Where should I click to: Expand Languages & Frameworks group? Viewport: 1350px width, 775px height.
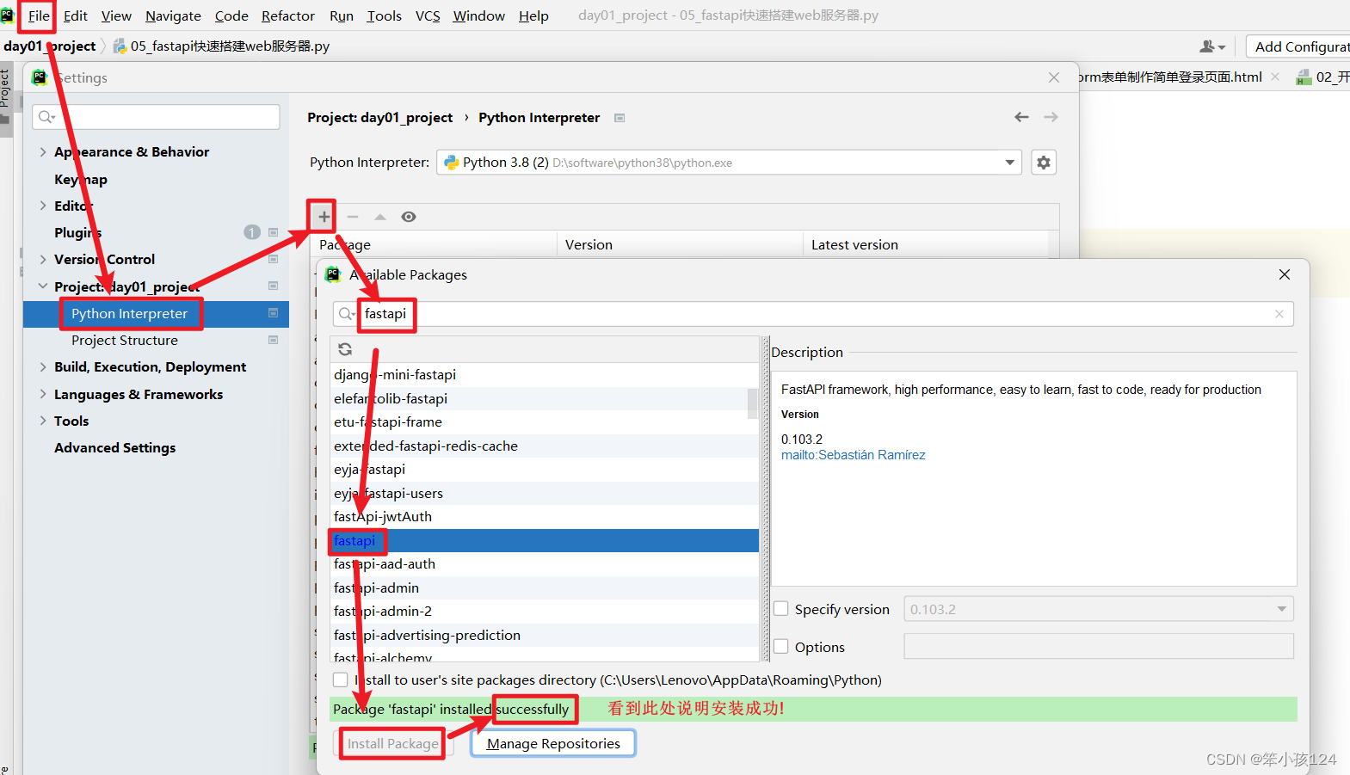[x=43, y=394]
